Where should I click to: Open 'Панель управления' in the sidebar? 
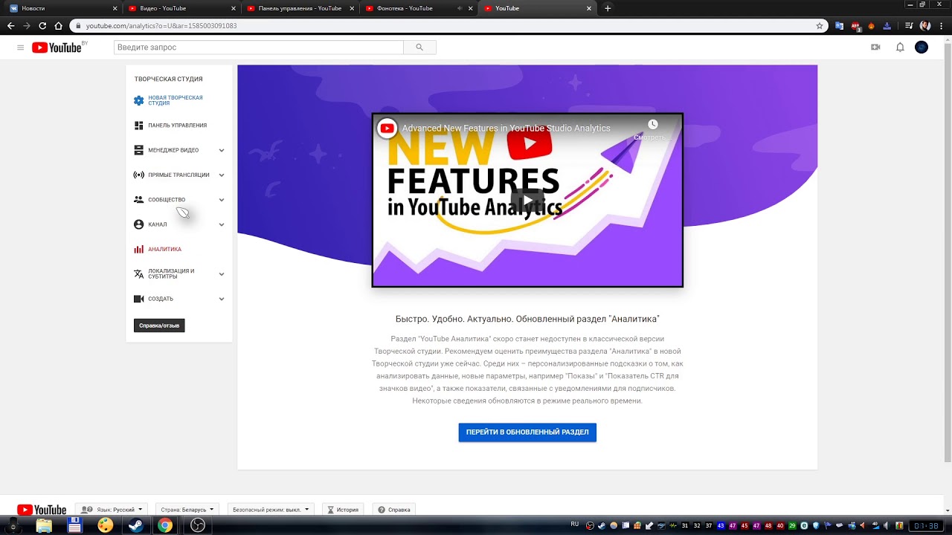tap(170, 126)
